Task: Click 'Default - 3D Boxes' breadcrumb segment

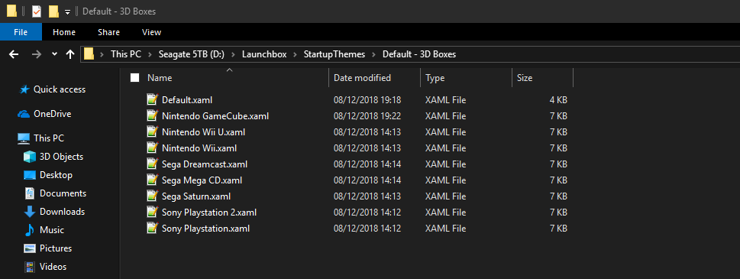Action: click(x=419, y=54)
